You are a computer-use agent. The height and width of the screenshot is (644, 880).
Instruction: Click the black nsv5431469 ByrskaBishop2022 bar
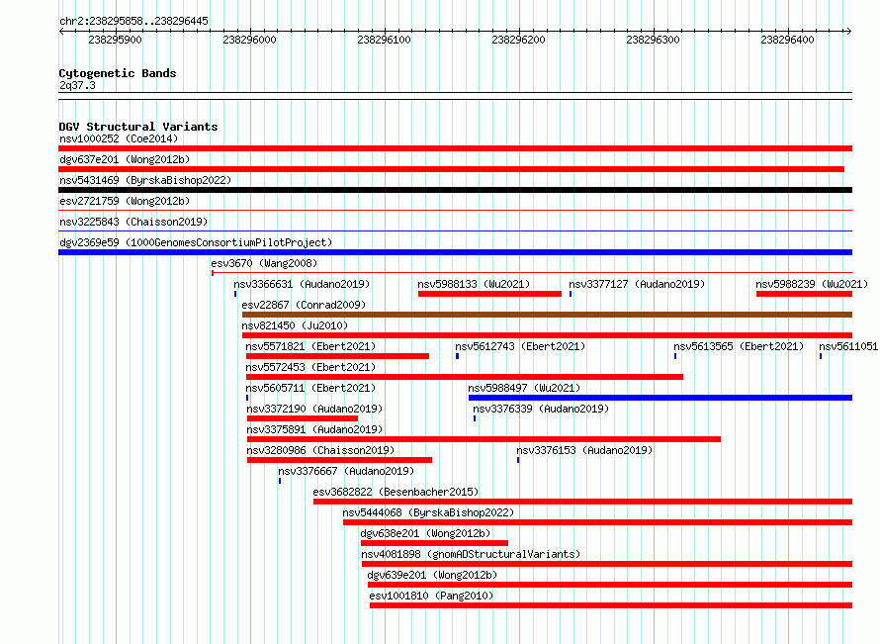[455, 190]
